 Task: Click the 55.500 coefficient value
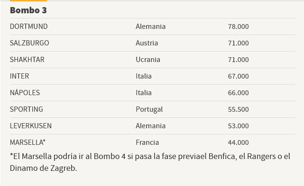[x=238, y=109]
